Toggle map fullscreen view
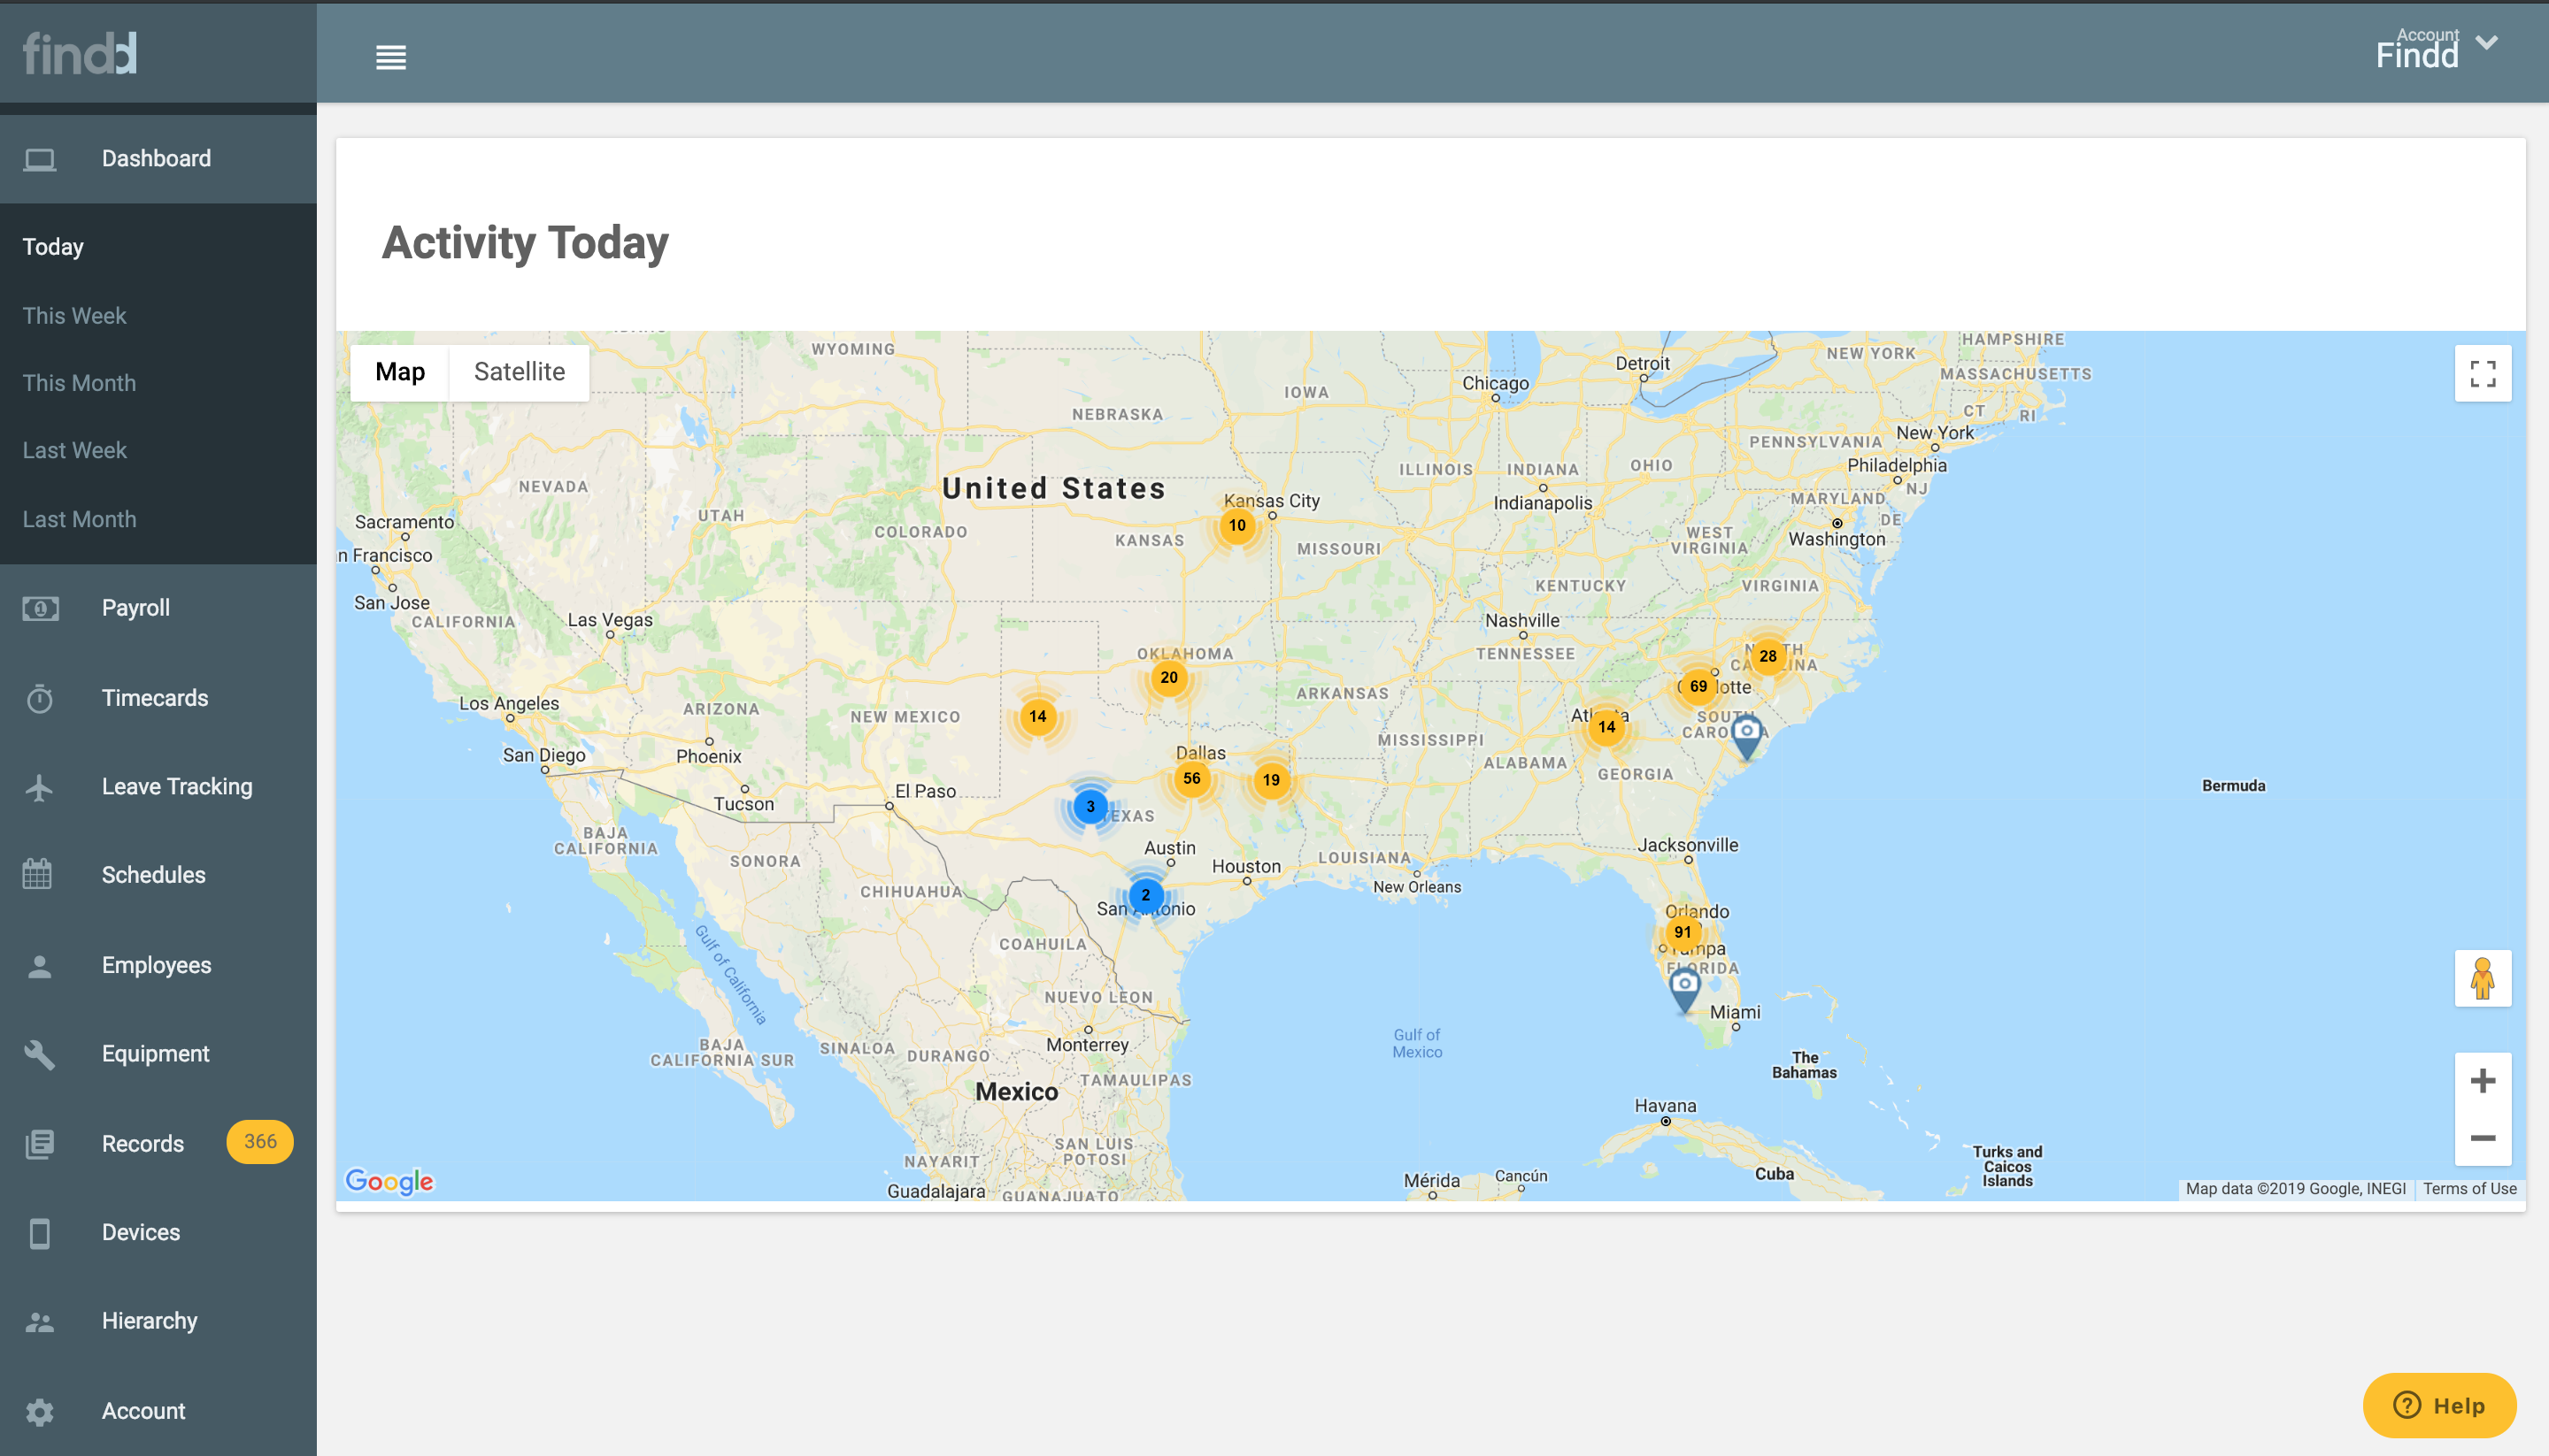Image resolution: width=2549 pixels, height=1456 pixels. (2482, 374)
